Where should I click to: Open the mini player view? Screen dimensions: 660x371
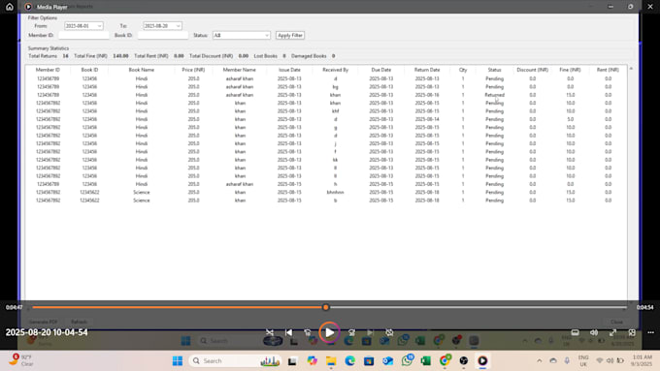(x=632, y=332)
